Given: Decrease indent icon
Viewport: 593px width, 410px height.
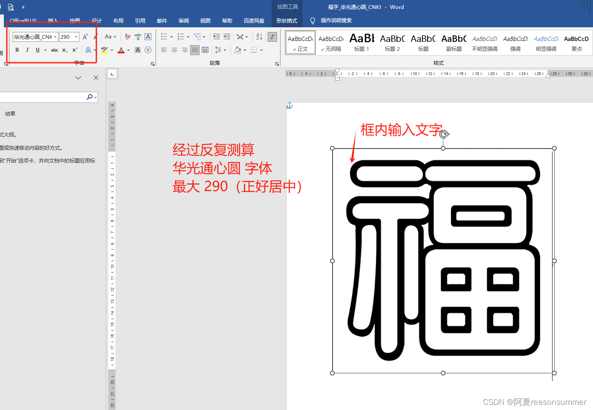Looking at the screenshot, I should tap(217, 37).
